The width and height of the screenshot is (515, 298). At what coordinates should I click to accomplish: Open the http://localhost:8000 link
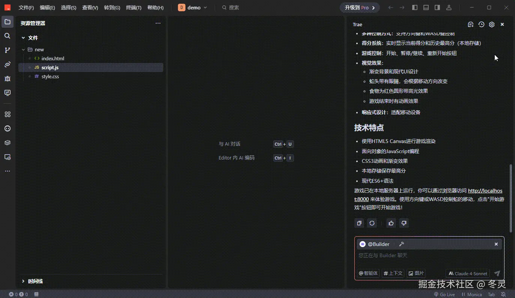(x=485, y=190)
